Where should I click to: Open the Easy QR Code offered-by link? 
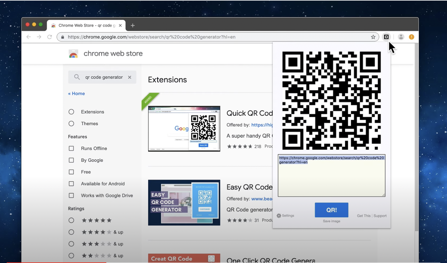(262, 199)
